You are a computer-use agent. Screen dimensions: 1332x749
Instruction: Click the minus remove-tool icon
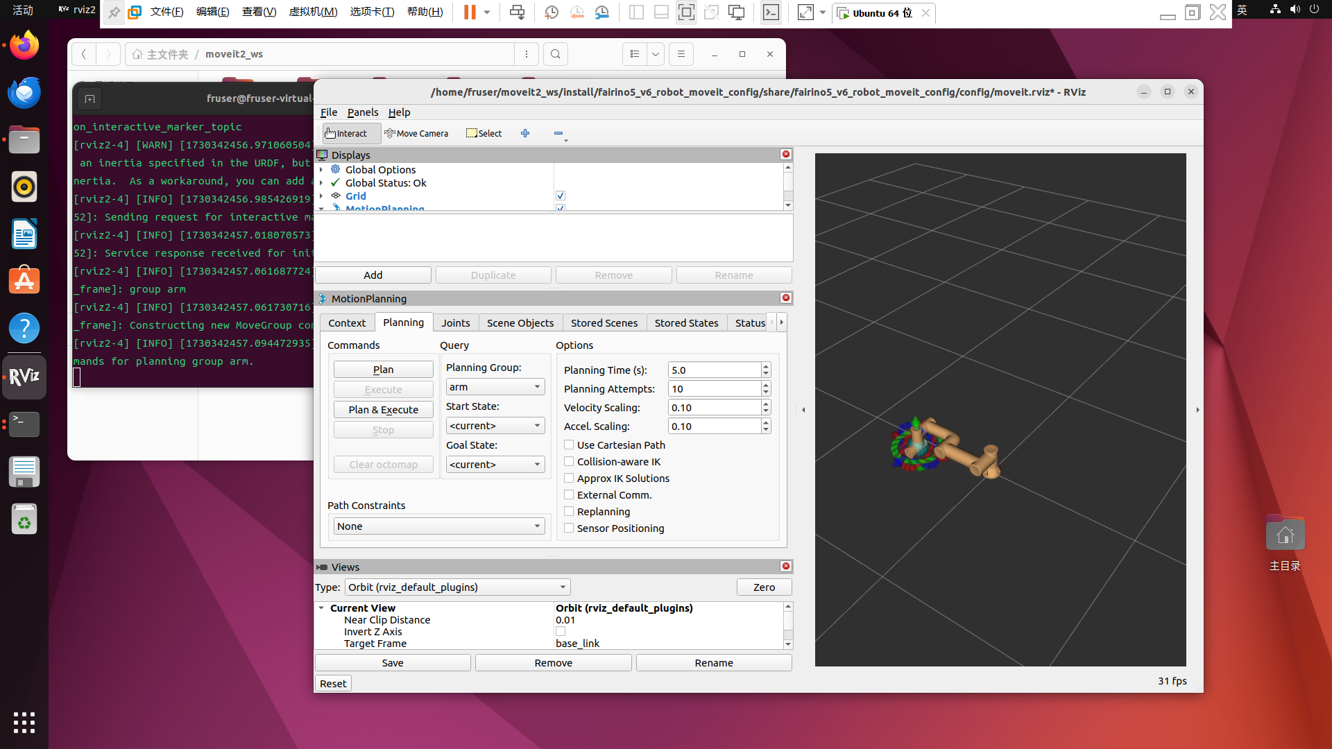tap(558, 133)
